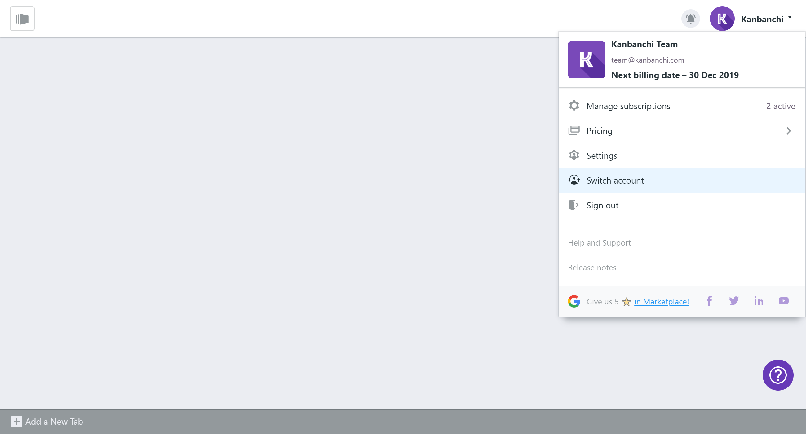Click the purple help question mark button
Image resolution: width=806 pixels, height=434 pixels.
tap(777, 375)
